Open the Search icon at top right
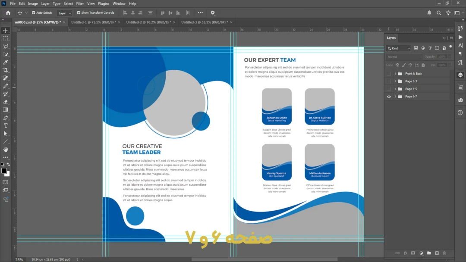466x262 pixels. point(439,13)
